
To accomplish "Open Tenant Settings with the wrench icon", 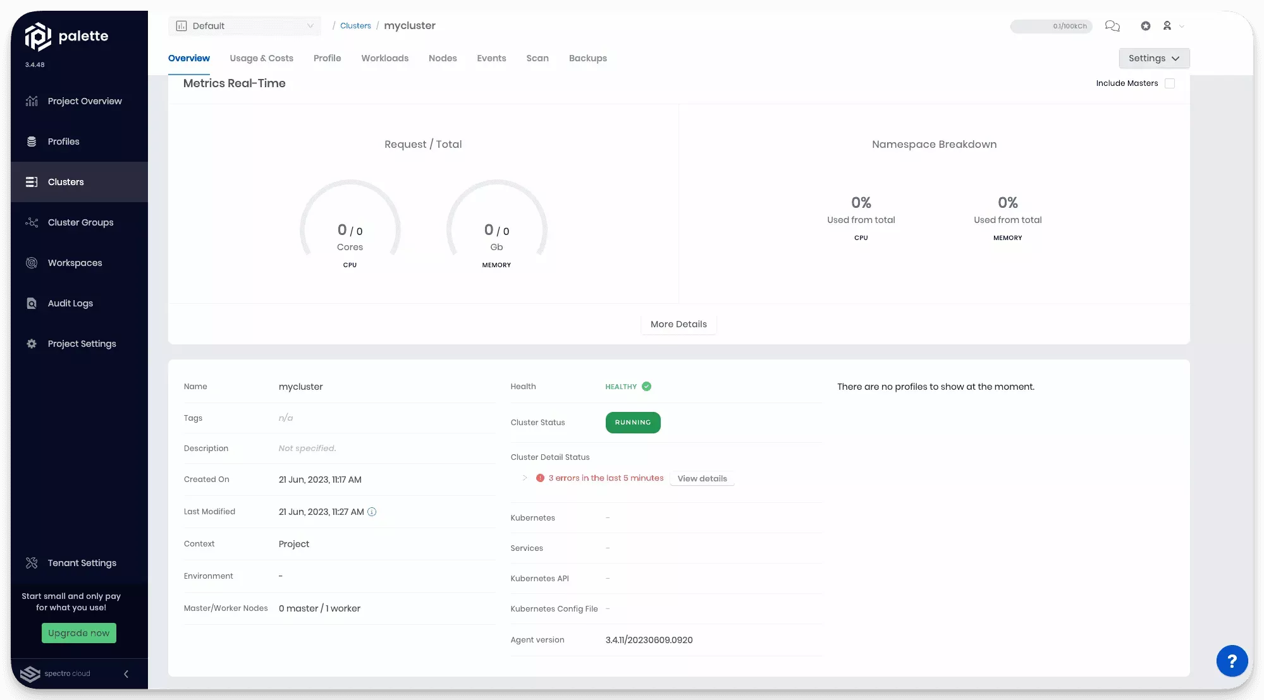I will [x=32, y=562].
